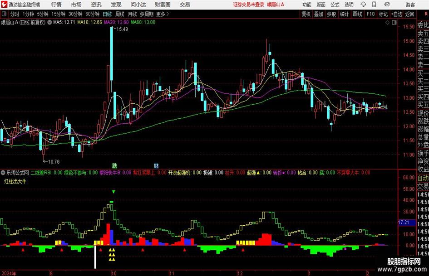
Task: Click the 复权 toolbar button
Action: coord(306,14)
